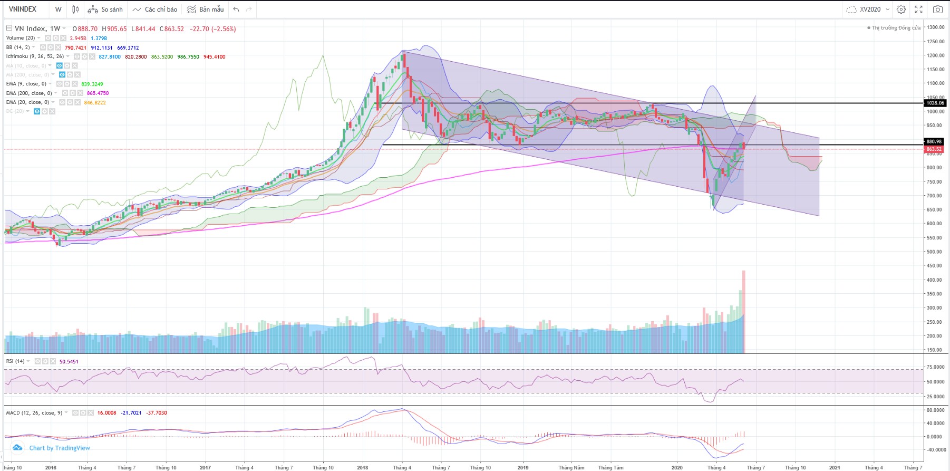Hide the Volume (20) indicator
The image size is (950, 471).
point(48,38)
